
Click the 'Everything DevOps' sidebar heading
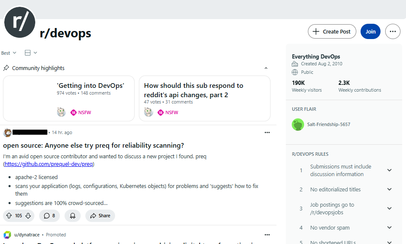316,56
